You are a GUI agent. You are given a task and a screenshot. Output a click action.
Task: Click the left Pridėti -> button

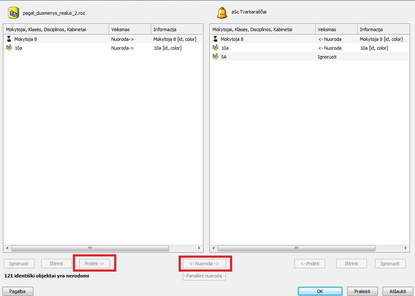point(94,264)
